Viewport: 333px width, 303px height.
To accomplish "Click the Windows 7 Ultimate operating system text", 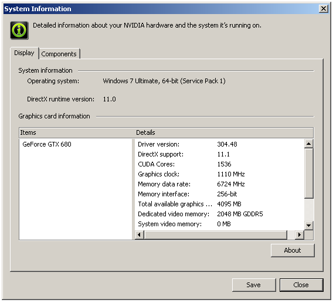I will (164, 81).
